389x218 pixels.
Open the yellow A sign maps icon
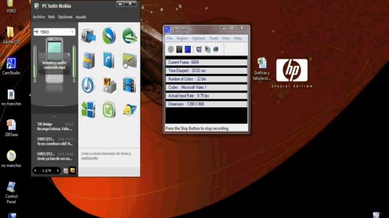coord(129,110)
